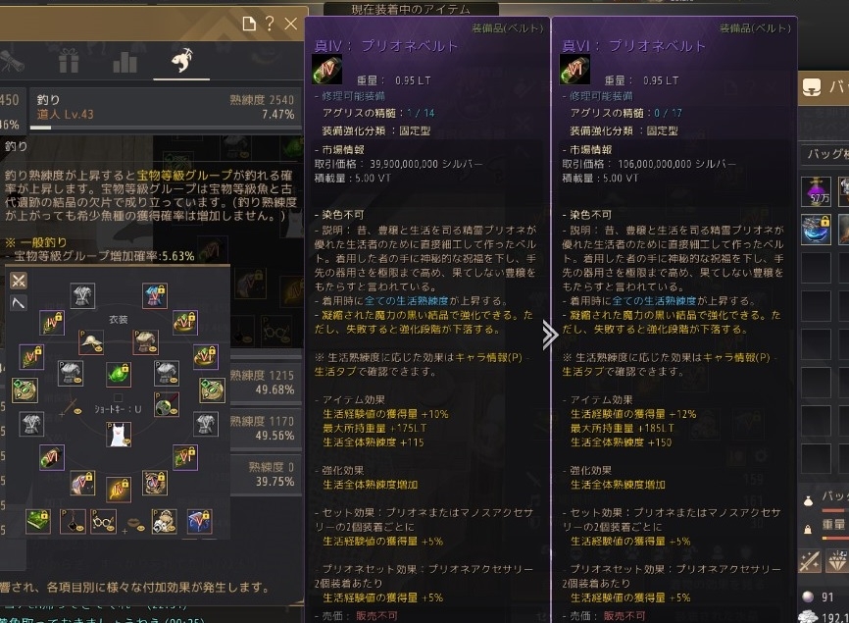The width and height of the screenshot is (849, 623).
Task: Select the white apron costume slot
Action: point(119,435)
